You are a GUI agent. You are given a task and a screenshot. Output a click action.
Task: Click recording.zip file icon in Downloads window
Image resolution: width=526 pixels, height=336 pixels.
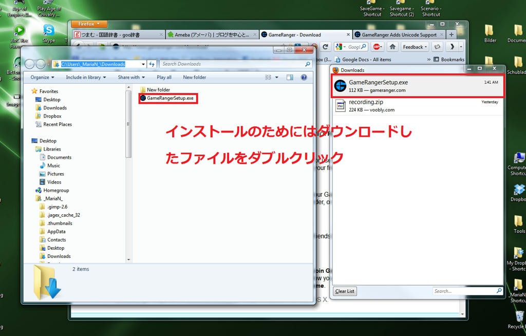pyautogui.click(x=340, y=106)
